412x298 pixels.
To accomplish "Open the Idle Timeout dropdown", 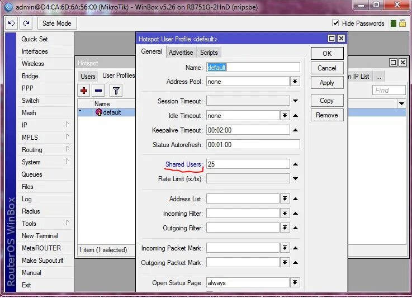I will click(285, 115).
